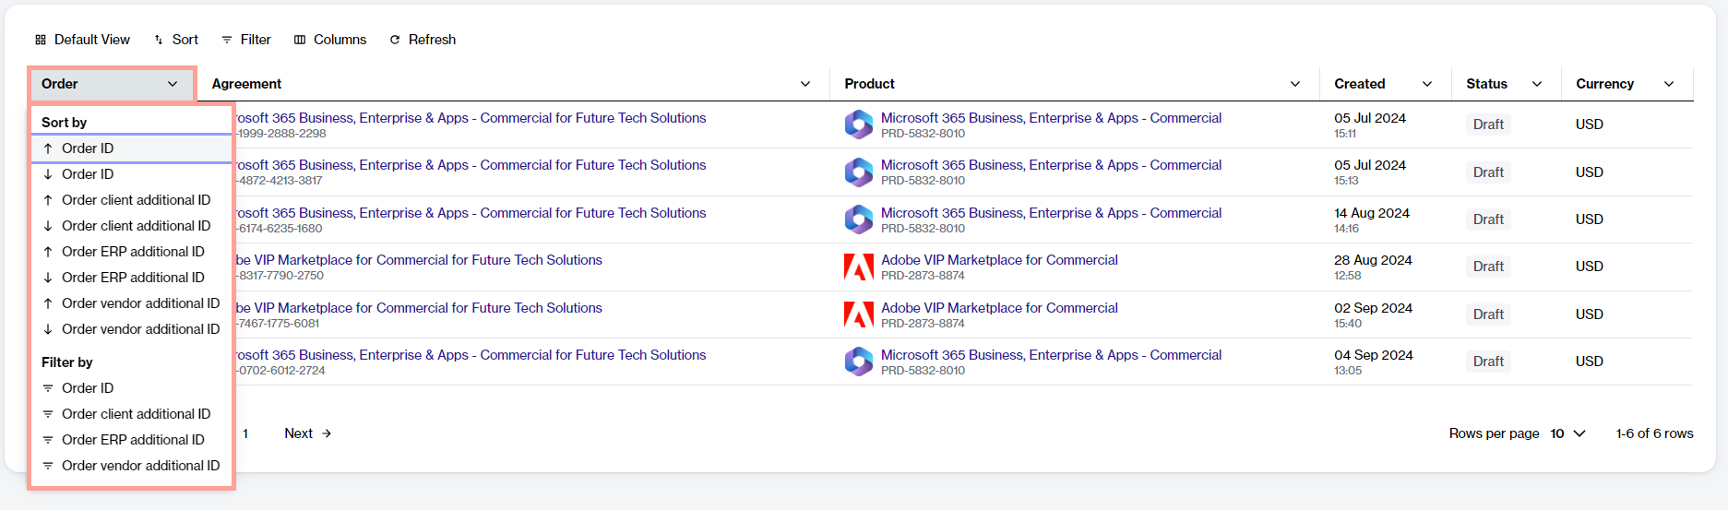Screen dimensions: 1728x510
Task: Open the Default View selector
Action: (x=83, y=40)
